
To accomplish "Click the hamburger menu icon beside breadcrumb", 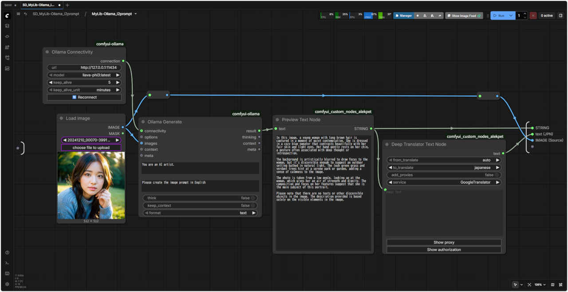I will click(18, 14).
